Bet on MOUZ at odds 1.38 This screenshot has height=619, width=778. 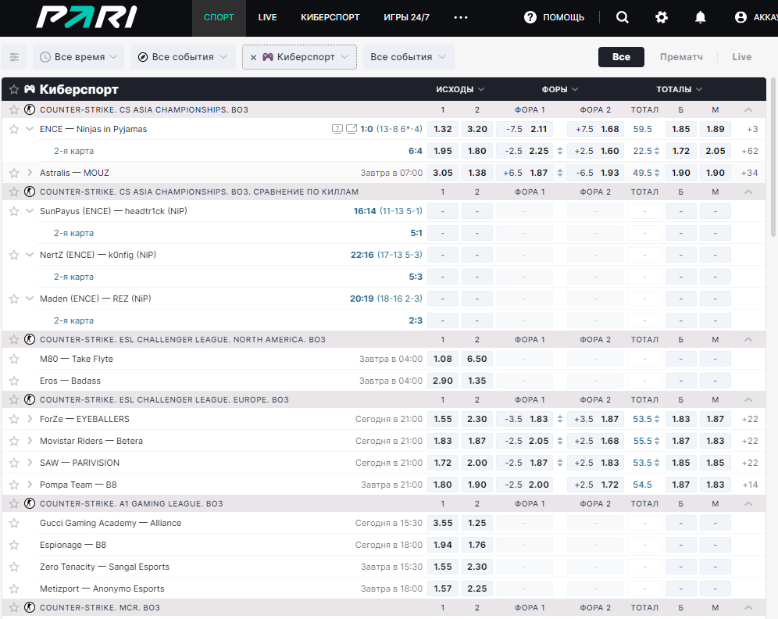coord(476,173)
